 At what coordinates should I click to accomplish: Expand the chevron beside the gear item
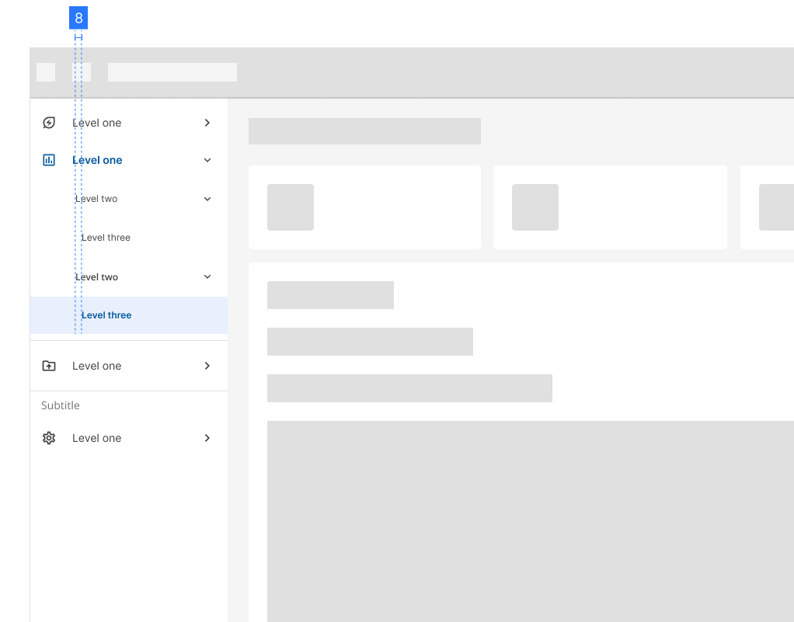click(207, 438)
